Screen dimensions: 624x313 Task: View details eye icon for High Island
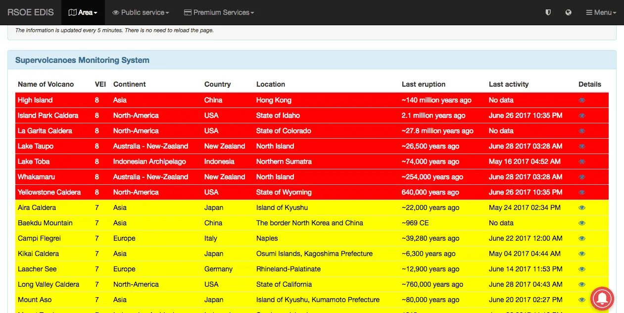[x=582, y=100]
